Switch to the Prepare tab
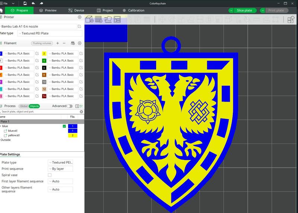This screenshot has height=213, width=298. click(x=19, y=10)
